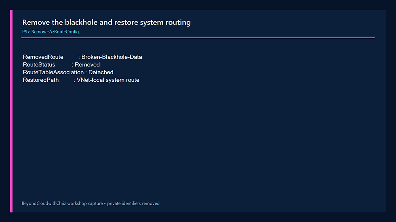
Task: Select the 'RouteTableAssociation : Detached' output line
Action: coord(68,72)
